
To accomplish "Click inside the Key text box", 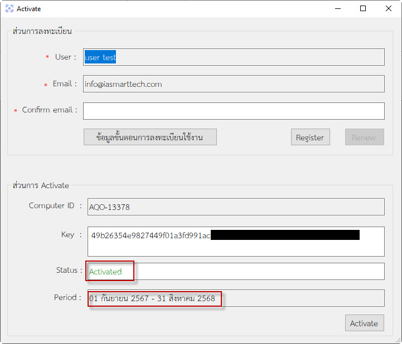I will click(236, 242).
